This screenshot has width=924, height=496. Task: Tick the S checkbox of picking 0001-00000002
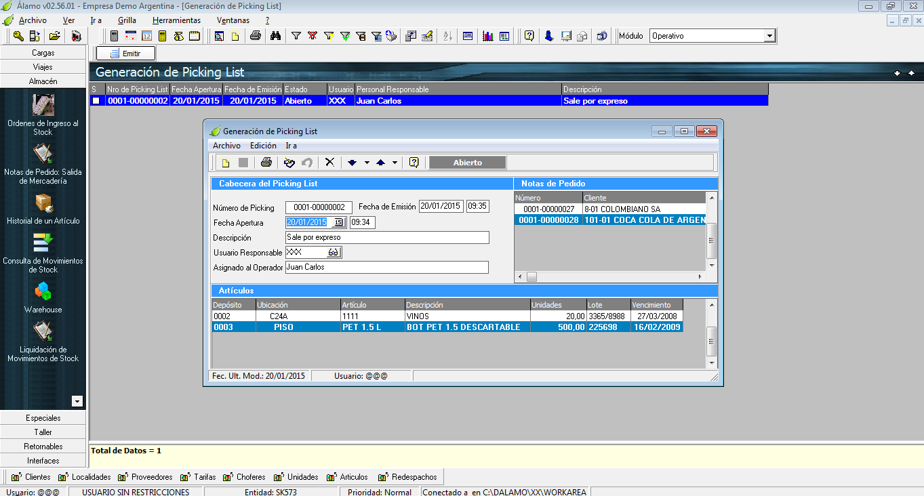tap(96, 100)
